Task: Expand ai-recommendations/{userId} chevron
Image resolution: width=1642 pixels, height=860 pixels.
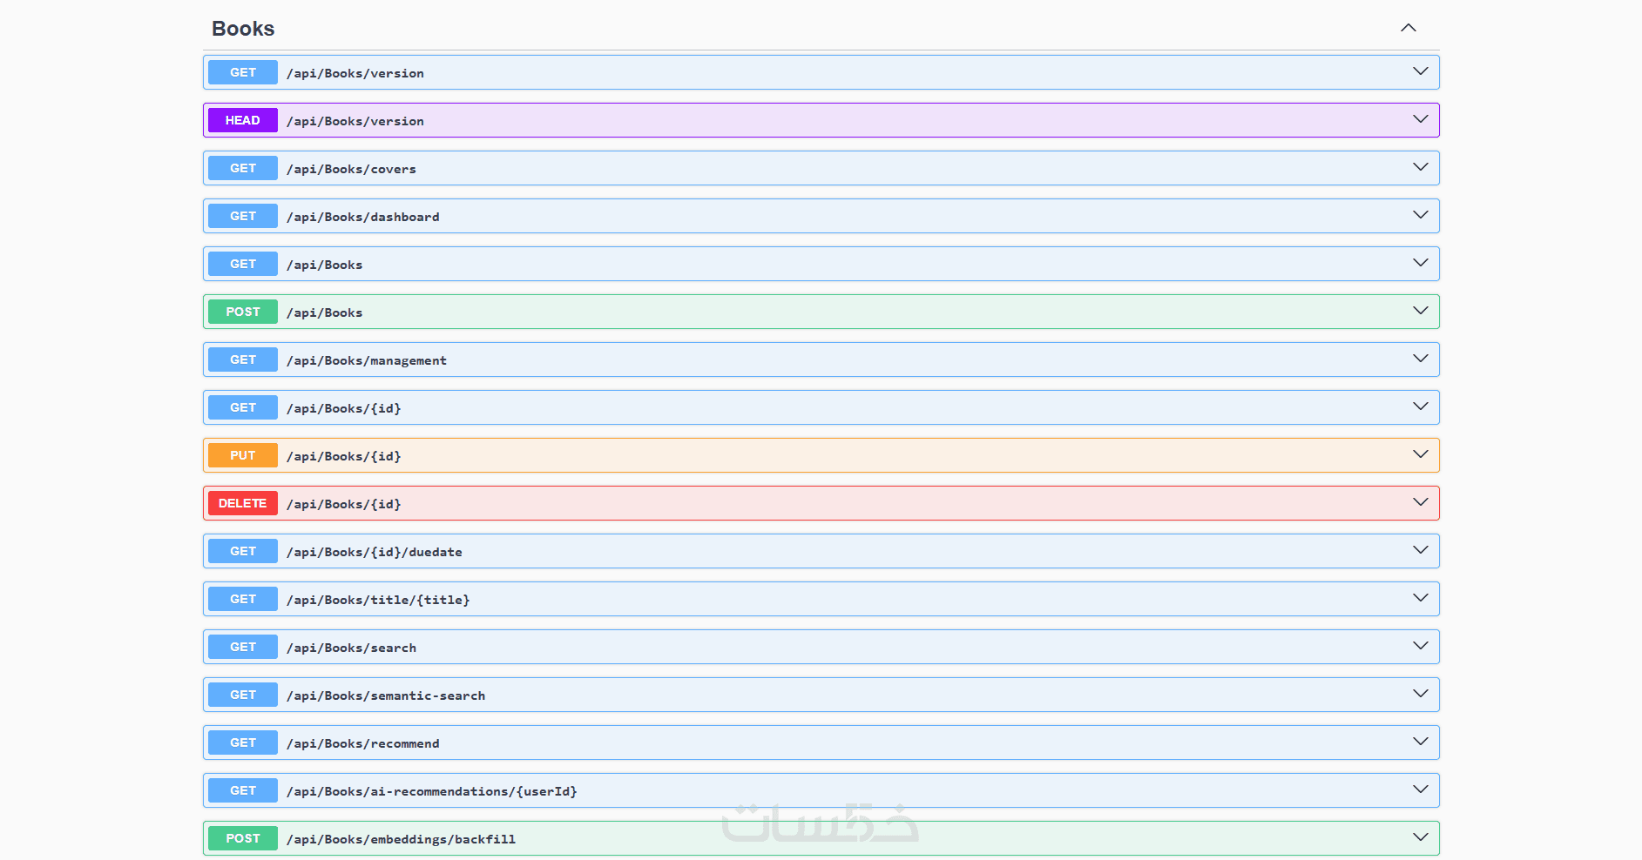Action: (x=1421, y=789)
